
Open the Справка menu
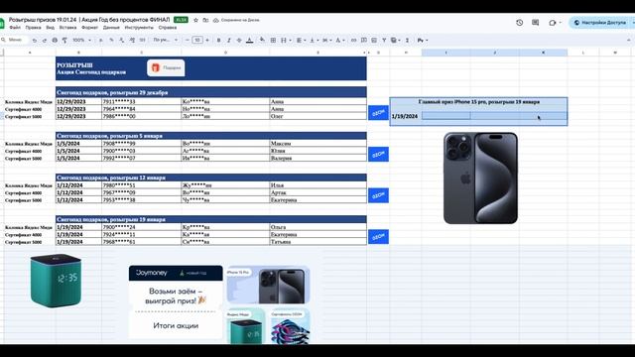point(168,28)
